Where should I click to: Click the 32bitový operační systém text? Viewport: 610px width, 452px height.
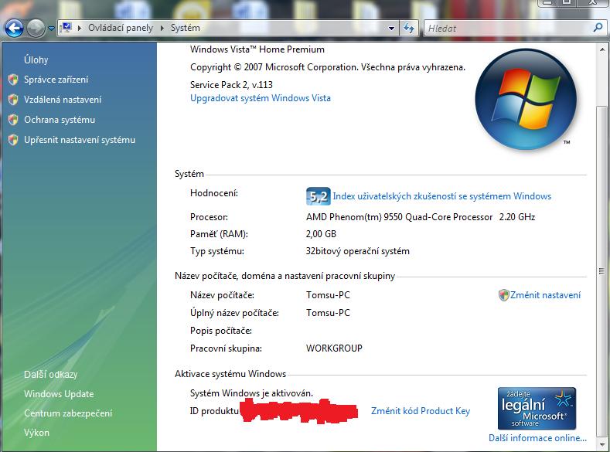[x=357, y=251]
